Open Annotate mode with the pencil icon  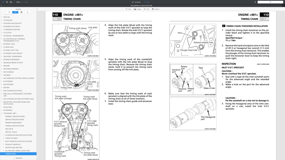point(136,2)
